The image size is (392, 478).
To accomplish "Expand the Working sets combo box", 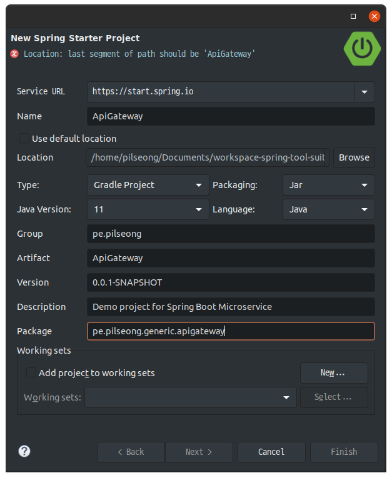I will pyautogui.click(x=191, y=397).
